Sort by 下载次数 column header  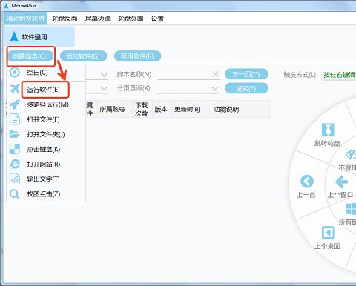tap(142, 109)
